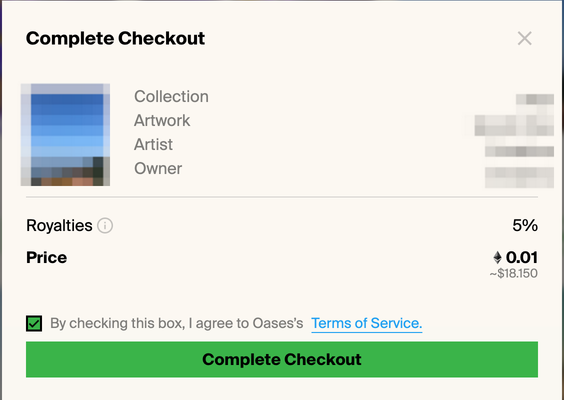The width and height of the screenshot is (564, 400).
Task: Click the "By checking this box" agreement text
Action: tap(176, 323)
